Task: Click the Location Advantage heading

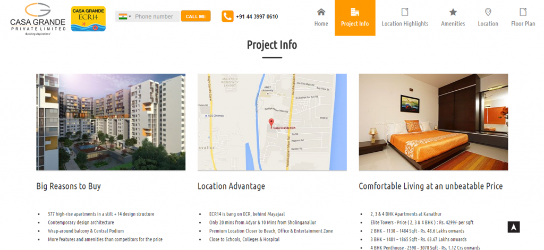Action: (x=231, y=186)
